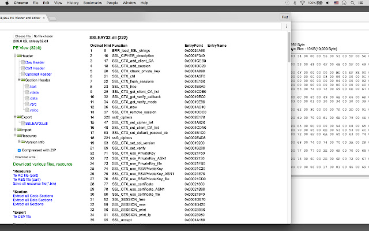Click the Export folder icon

19,117
